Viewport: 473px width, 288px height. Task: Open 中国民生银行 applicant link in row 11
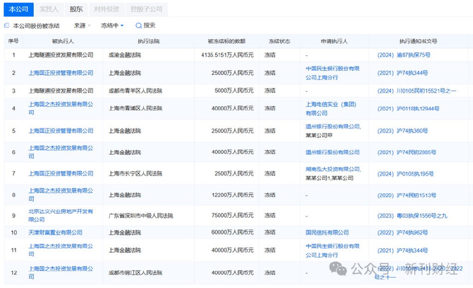pyautogui.click(x=332, y=251)
